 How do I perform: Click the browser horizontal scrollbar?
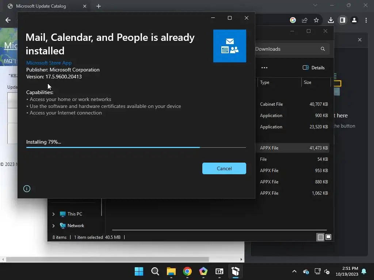(x=107, y=259)
